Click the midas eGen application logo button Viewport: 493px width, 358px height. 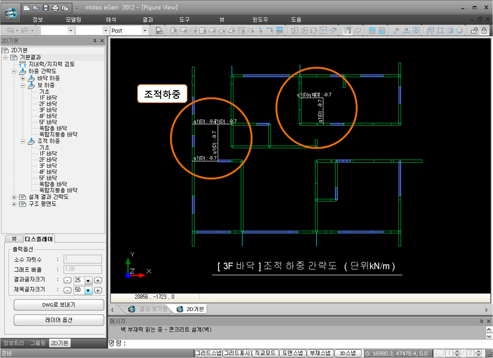pyautogui.click(x=10, y=13)
